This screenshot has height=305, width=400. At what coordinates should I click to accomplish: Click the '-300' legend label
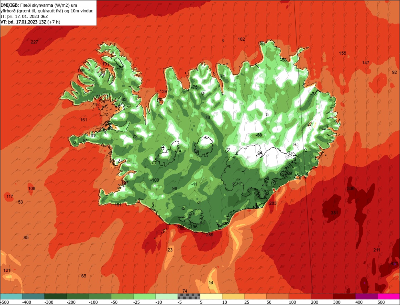(49, 302)
